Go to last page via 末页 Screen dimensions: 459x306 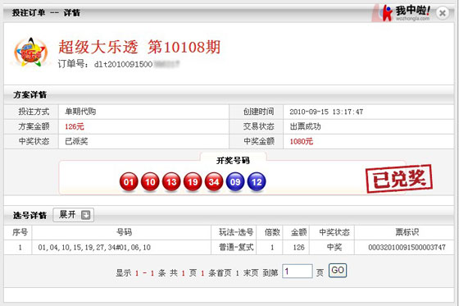click(x=251, y=273)
